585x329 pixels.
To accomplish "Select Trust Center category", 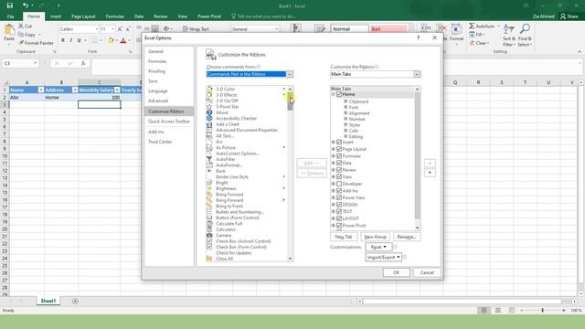I will (x=160, y=142).
